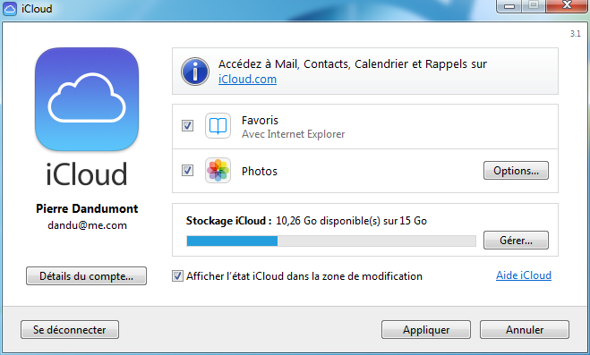Open Photos Options button

pyautogui.click(x=516, y=171)
